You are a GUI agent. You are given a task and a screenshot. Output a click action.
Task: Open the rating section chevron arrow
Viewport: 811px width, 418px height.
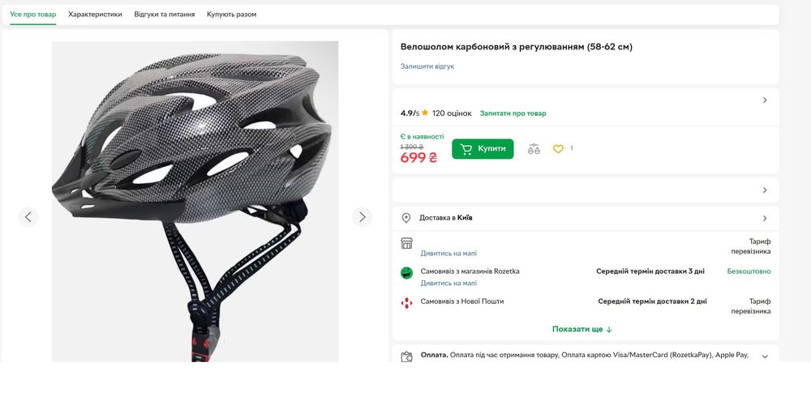[765, 100]
